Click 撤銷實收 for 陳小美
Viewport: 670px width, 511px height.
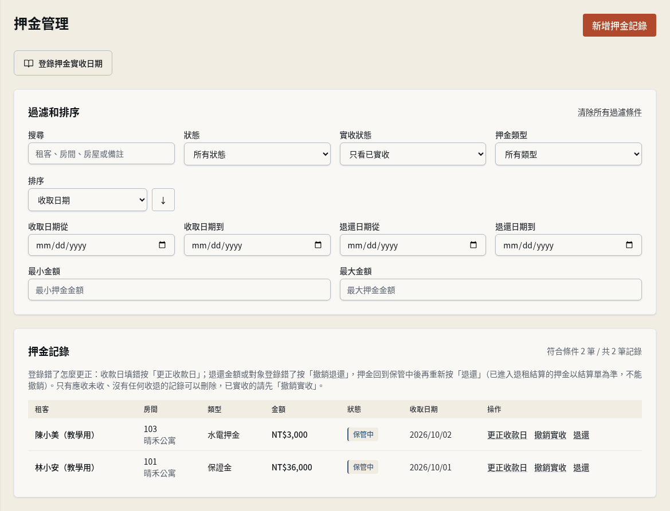[x=550, y=435]
